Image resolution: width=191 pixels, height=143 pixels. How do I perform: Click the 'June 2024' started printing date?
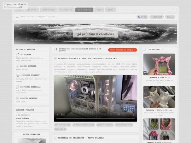tap(21, 102)
